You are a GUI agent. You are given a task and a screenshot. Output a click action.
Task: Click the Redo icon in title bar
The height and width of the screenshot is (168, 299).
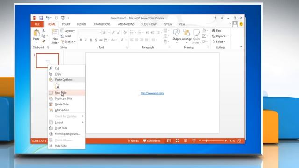pos(56,18)
